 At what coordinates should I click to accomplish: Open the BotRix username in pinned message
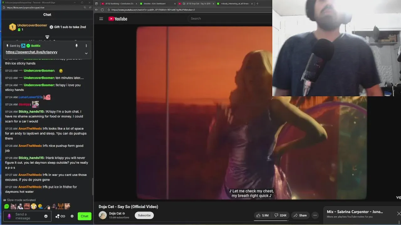36,46
